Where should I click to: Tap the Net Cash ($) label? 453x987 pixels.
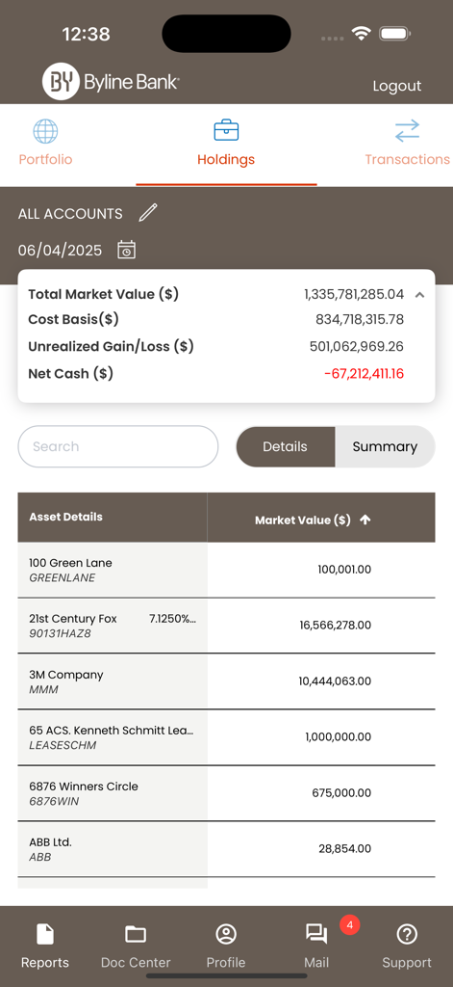tap(70, 373)
